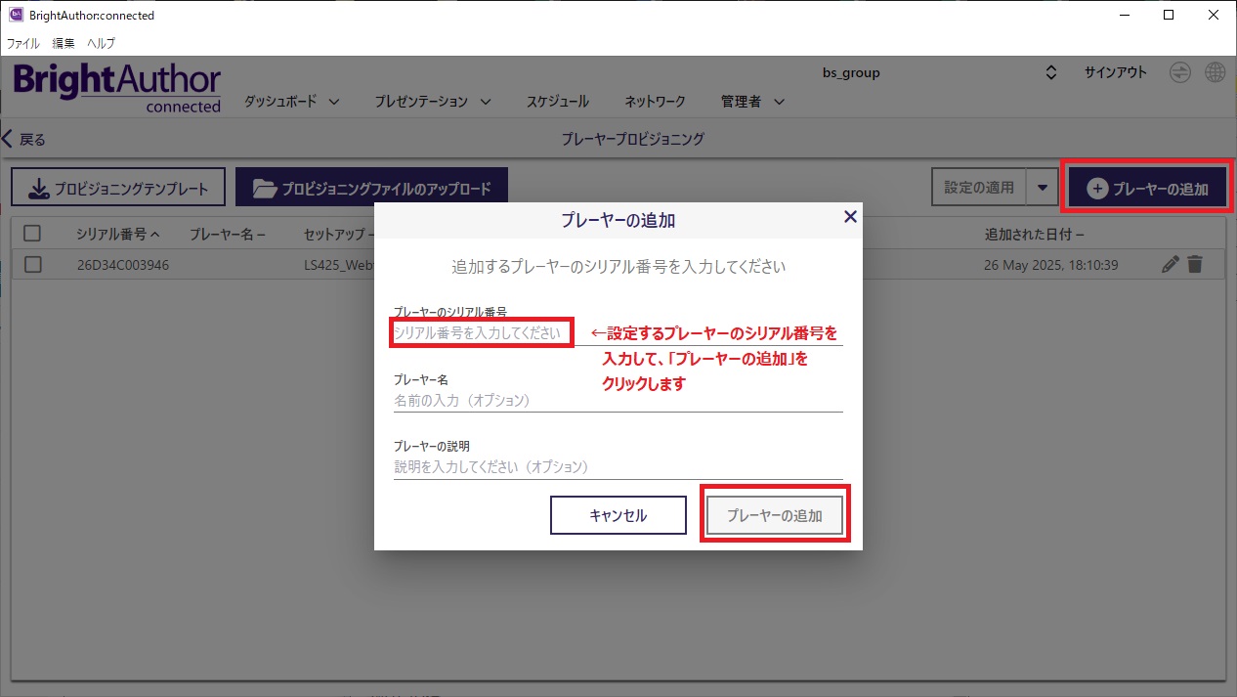Screen dimensions: 1237x697
Task: Click the BrightAuthor connected logo
Action: click(117, 87)
